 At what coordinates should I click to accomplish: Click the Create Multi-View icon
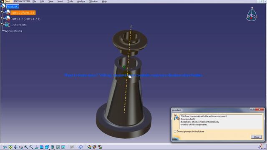coord(42,147)
